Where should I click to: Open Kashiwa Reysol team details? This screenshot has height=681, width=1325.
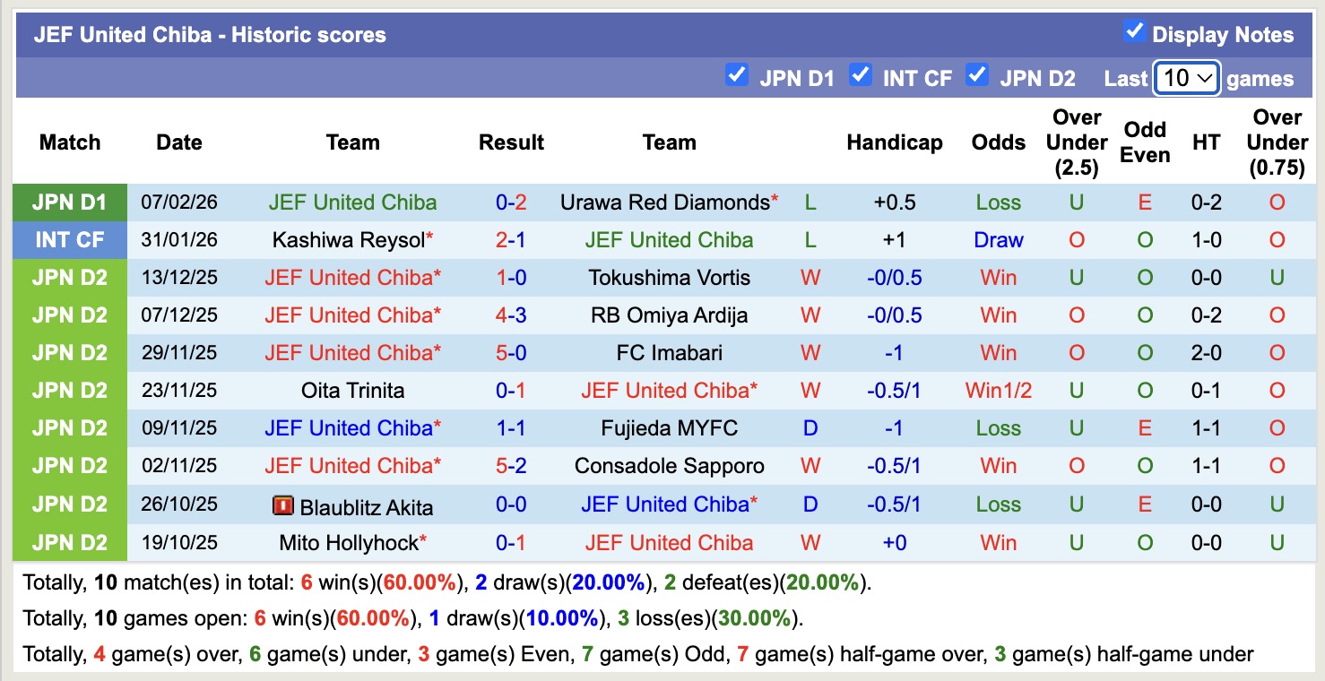tap(347, 239)
